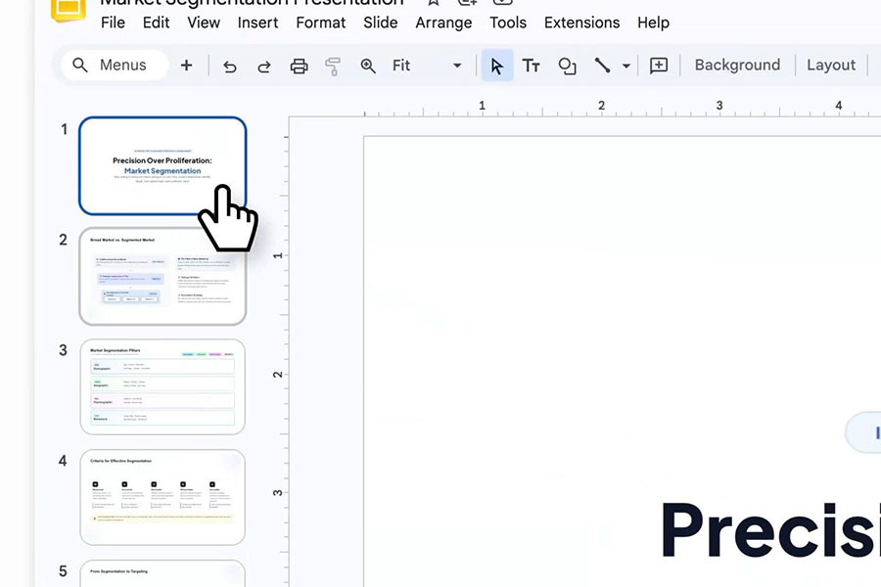881x587 pixels.
Task: Redo the last action
Action: click(x=264, y=67)
